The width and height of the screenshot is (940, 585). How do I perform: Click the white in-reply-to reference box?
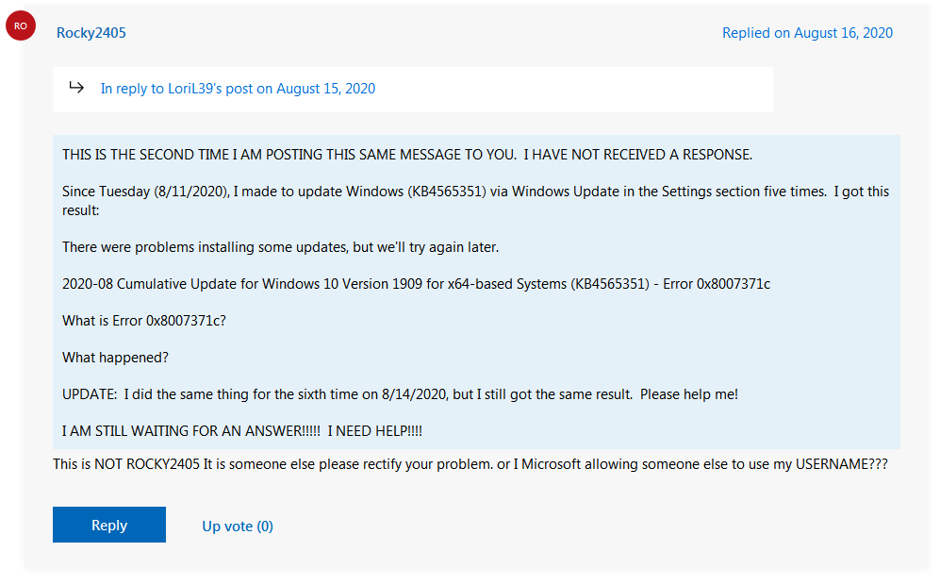(x=412, y=90)
